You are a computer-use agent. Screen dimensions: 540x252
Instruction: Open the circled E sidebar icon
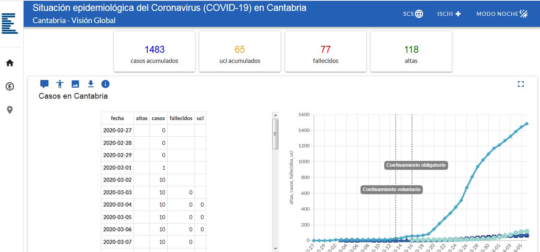tap(10, 86)
